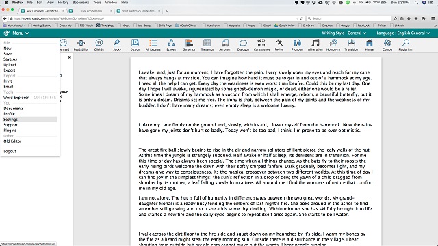Expand the Writing Style General dropdown
Screen dimensions: 438x246
point(344,33)
